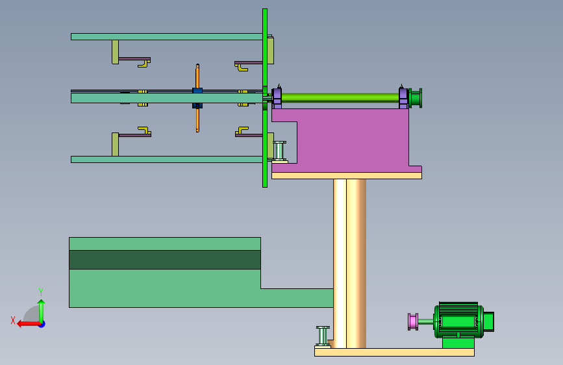
Task: Pick the lower-left yellow hook
Action: [x=144, y=131]
